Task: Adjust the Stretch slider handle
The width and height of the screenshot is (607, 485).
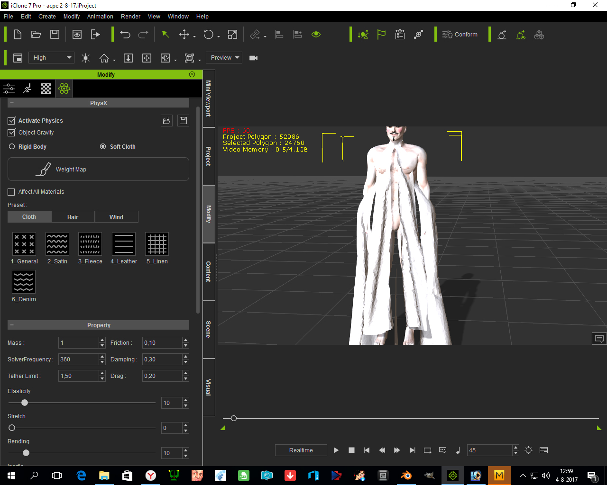Action: point(12,428)
